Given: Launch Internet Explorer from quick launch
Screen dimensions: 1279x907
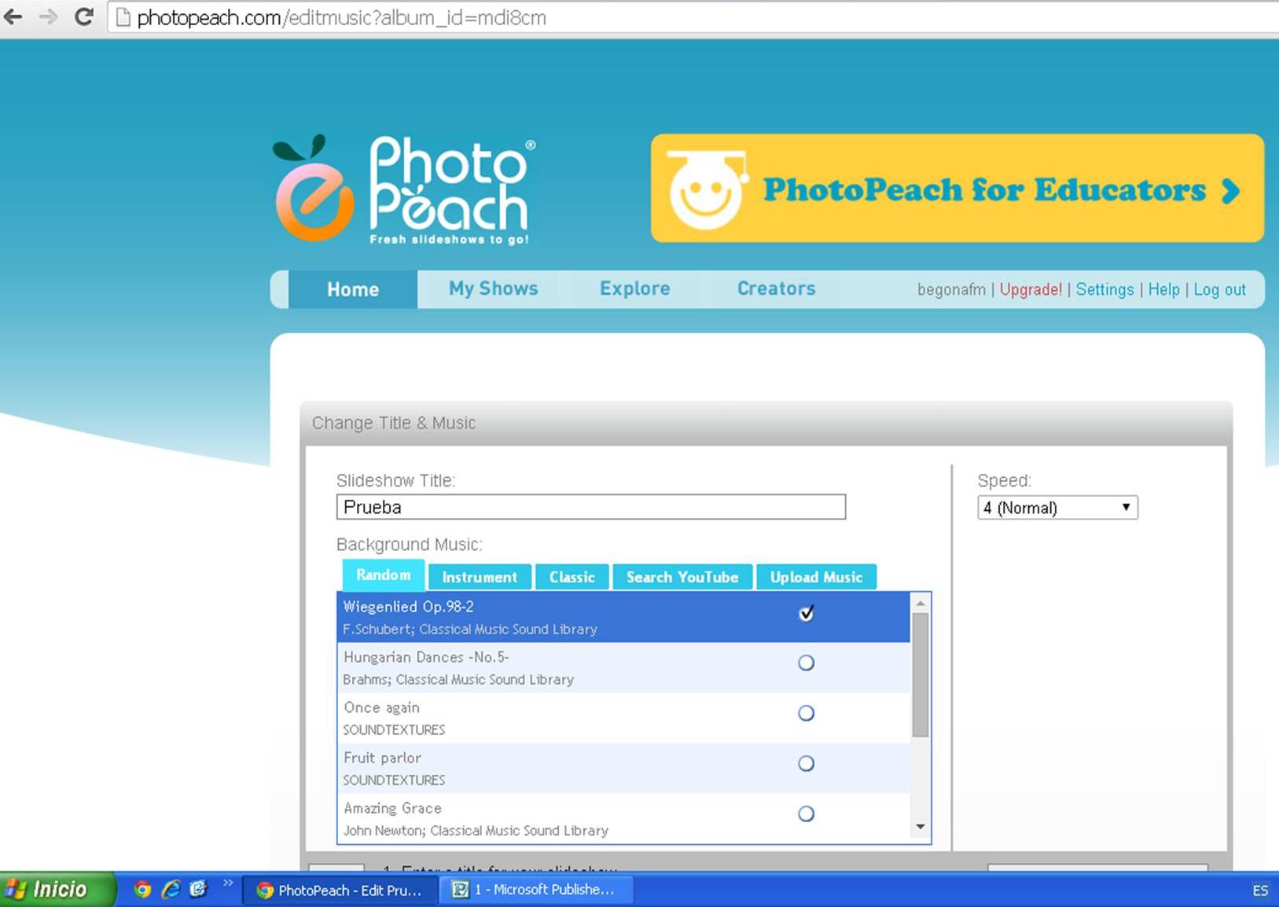Looking at the screenshot, I should coord(171,889).
